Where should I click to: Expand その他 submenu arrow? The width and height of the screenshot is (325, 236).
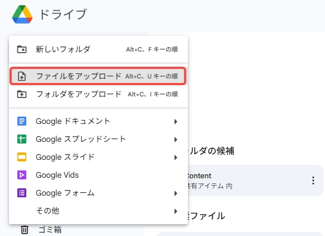tap(176, 211)
